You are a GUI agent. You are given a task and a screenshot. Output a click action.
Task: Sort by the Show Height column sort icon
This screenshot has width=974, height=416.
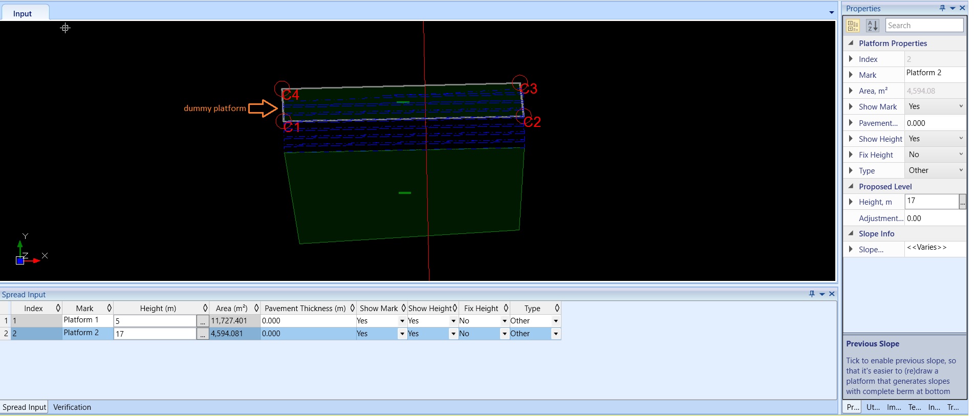tap(454, 308)
